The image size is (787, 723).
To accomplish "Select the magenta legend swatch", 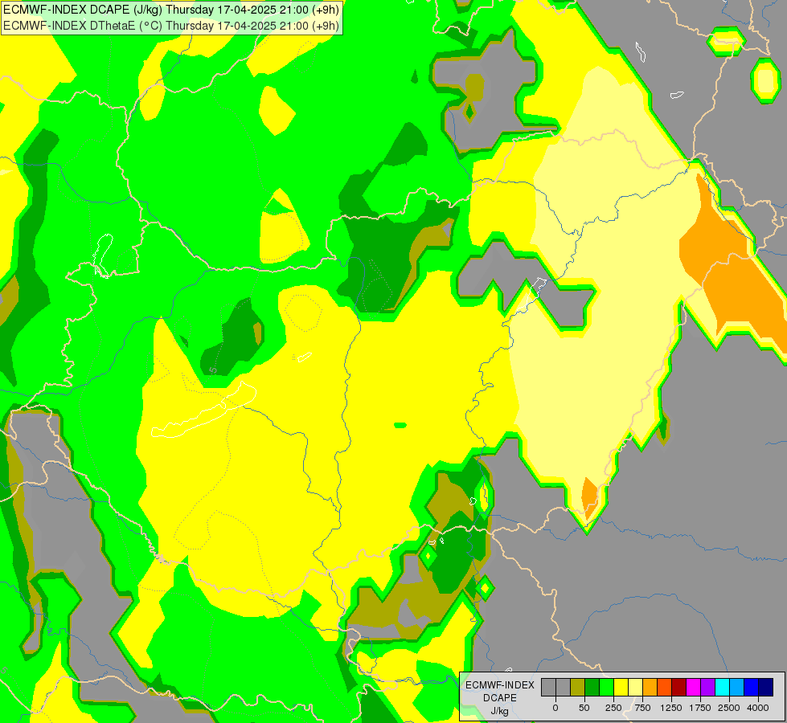I will 693,687.
